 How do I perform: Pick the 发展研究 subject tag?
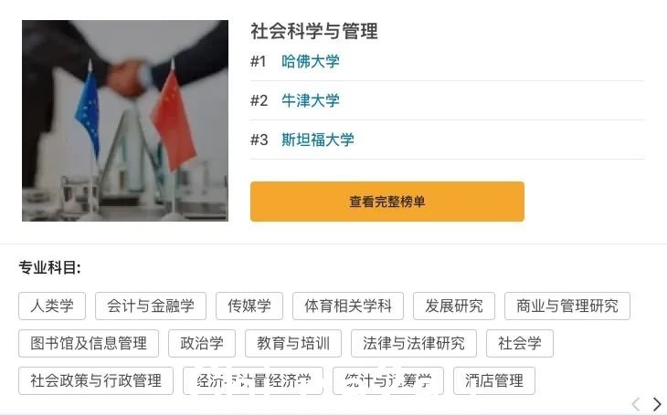pos(454,306)
